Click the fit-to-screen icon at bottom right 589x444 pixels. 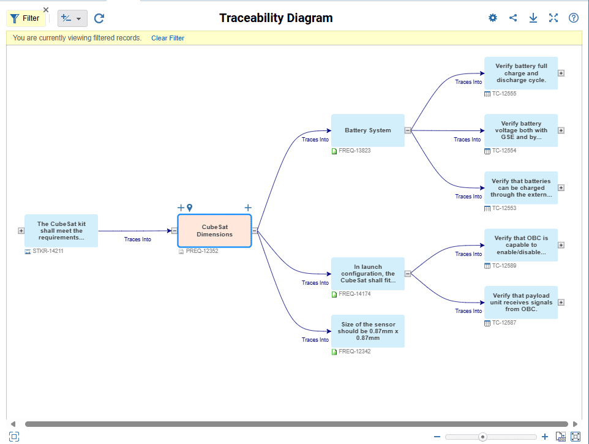576,437
